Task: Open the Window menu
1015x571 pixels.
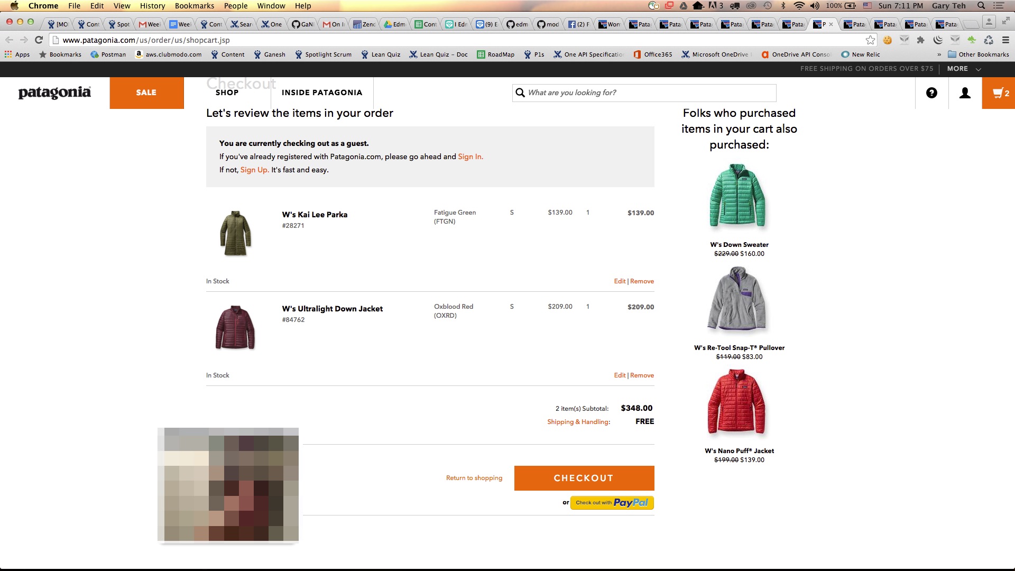Action: [x=271, y=6]
